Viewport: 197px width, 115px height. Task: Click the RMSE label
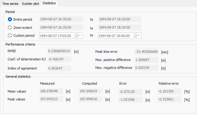coord(12,51)
